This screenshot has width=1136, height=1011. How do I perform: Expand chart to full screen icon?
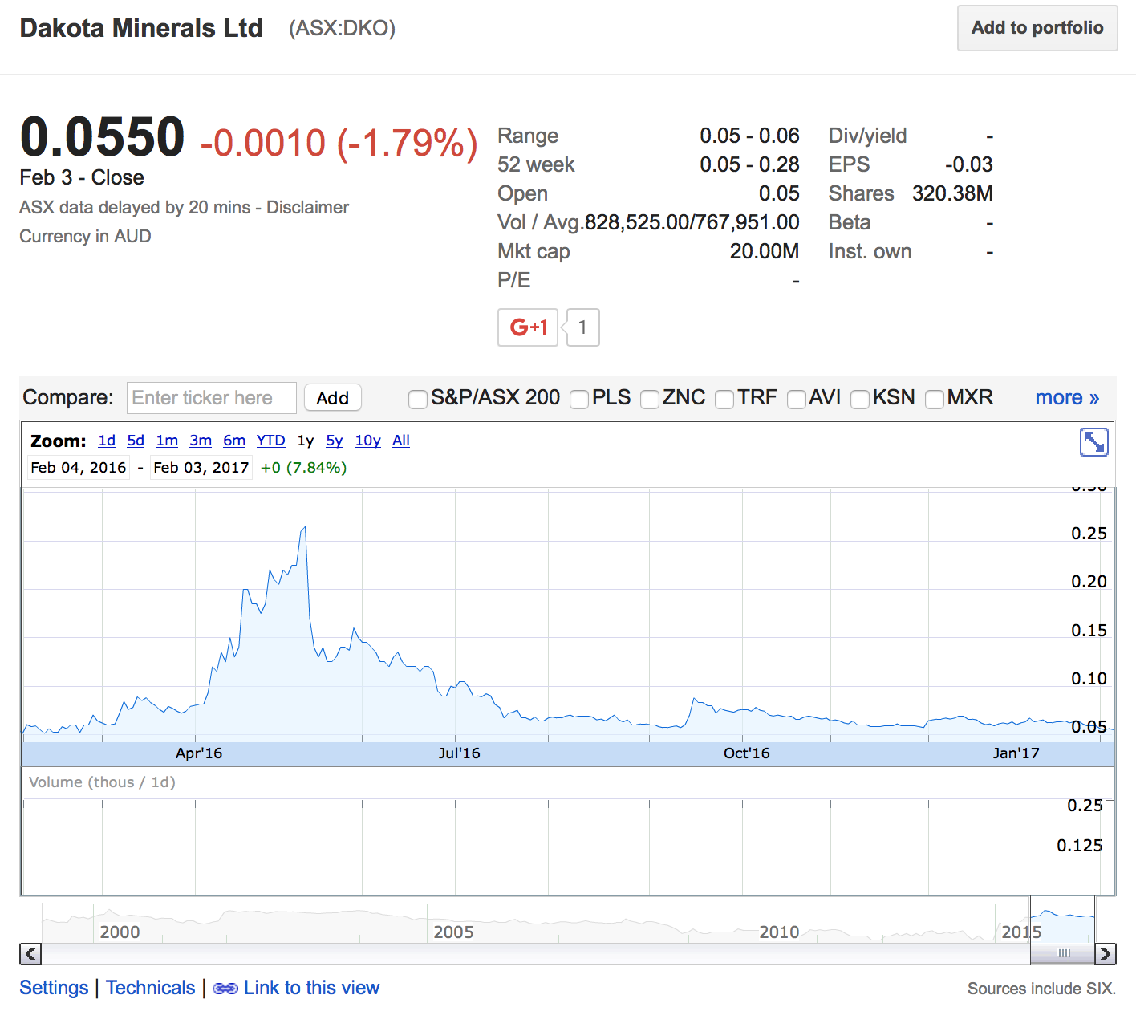(x=1093, y=442)
